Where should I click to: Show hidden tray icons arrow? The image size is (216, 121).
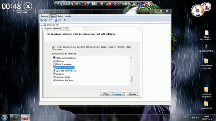click(189, 118)
